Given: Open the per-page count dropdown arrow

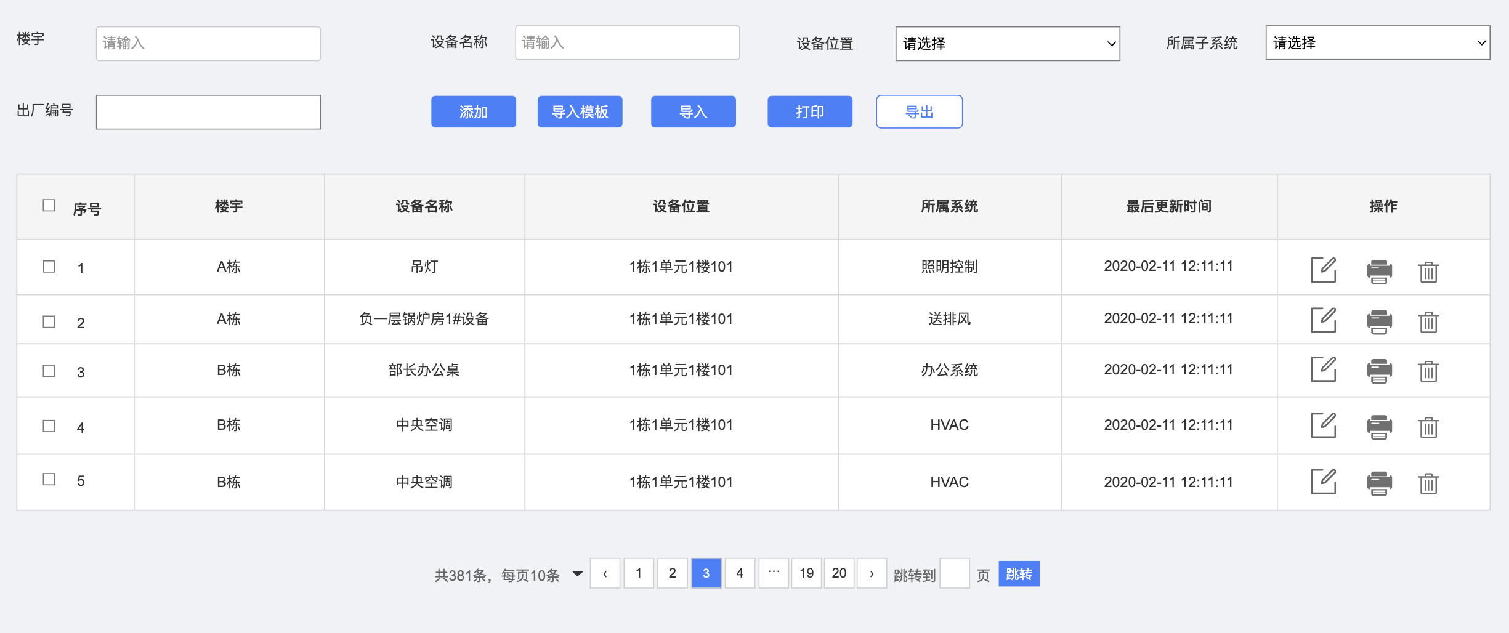Looking at the screenshot, I should pyautogui.click(x=577, y=574).
